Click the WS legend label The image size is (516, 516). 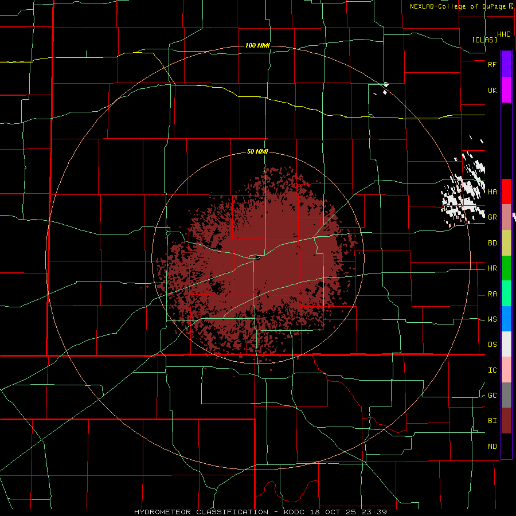coord(492,319)
